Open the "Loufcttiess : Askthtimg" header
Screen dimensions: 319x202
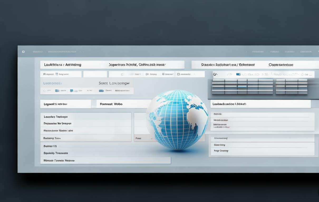click(63, 65)
